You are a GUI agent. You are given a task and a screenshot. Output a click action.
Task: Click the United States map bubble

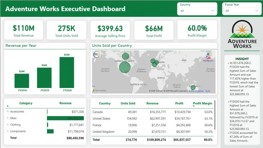(x=125, y=67)
